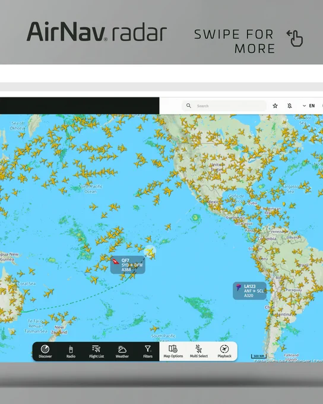Toggle the muted notifications bell
This screenshot has height=404, width=323.
point(290,106)
